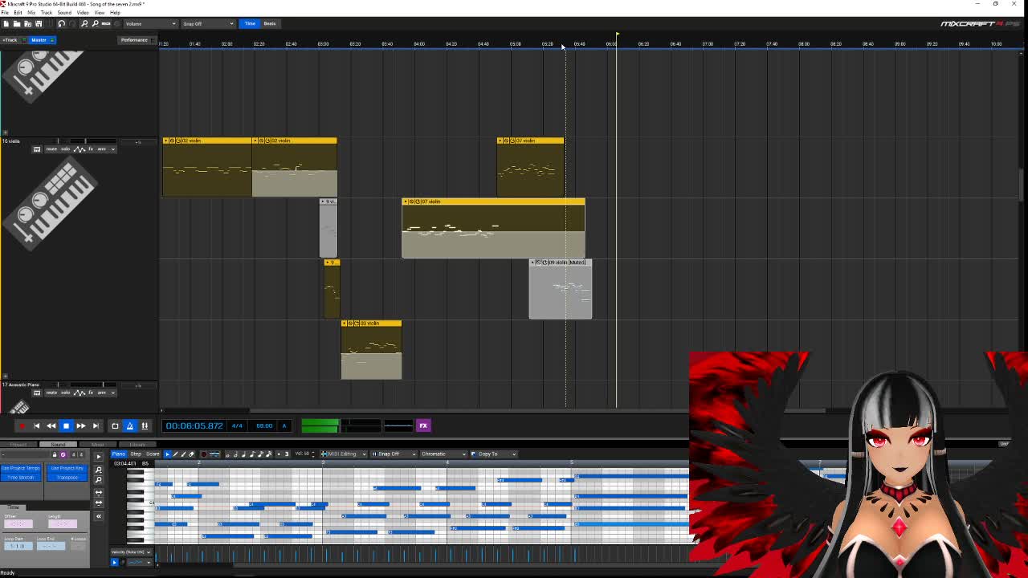Jump to end of project
The height and width of the screenshot is (578, 1028).
[x=96, y=426]
